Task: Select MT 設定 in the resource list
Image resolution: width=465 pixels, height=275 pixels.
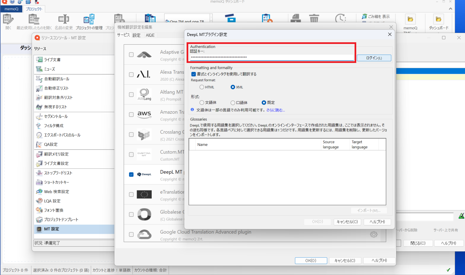Action: pos(74,229)
